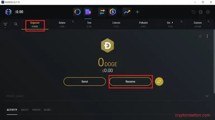
Task: Expand the Price Chart section chevron
Action: tap(207, 96)
